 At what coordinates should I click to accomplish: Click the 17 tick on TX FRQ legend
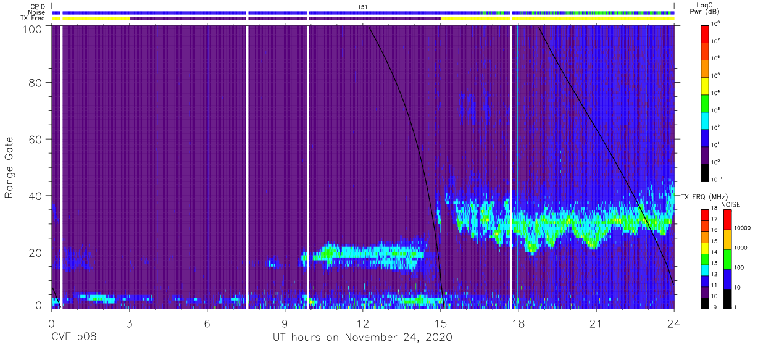click(x=715, y=219)
